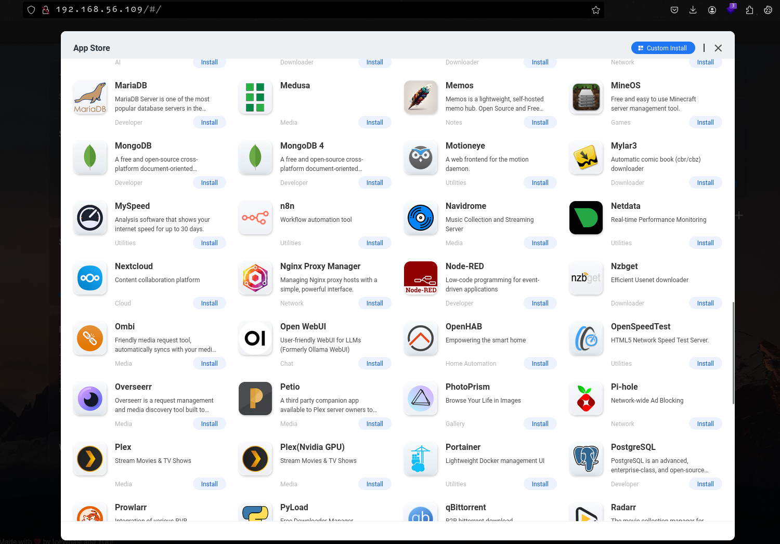Click the Navidrome disc icon
This screenshot has width=780, height=544.
pos(421,218)
